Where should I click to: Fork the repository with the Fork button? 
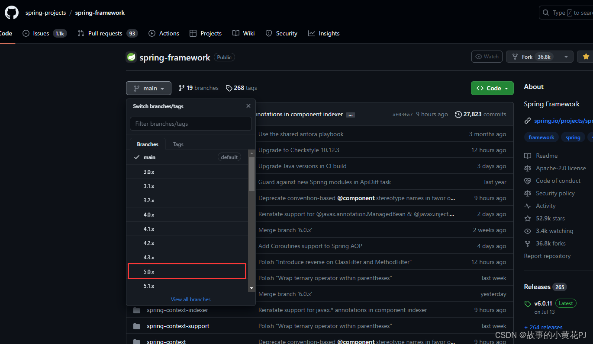[x=532, y=57]
